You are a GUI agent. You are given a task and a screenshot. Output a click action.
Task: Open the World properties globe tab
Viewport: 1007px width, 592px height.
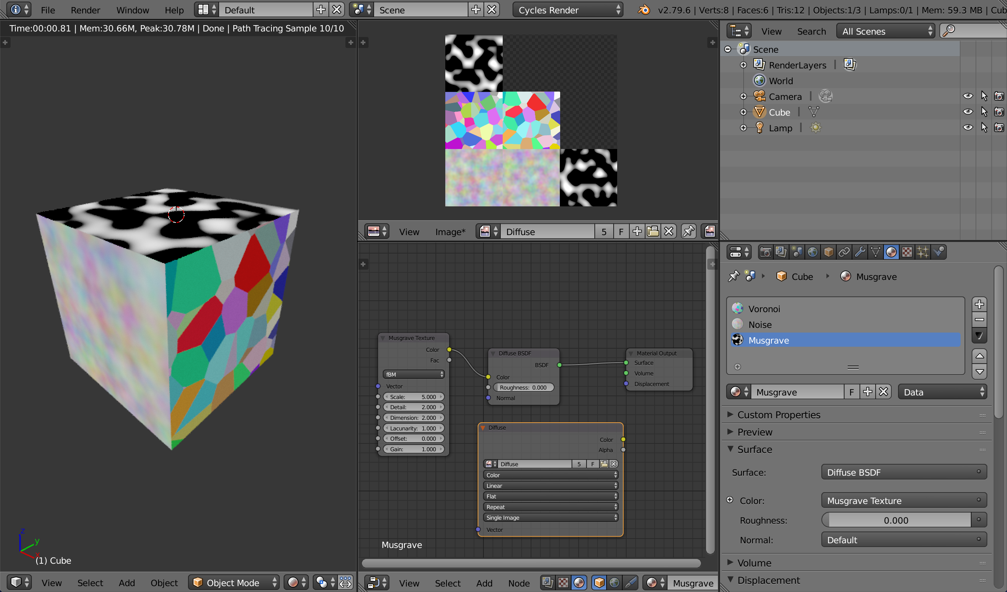[812, 252]
